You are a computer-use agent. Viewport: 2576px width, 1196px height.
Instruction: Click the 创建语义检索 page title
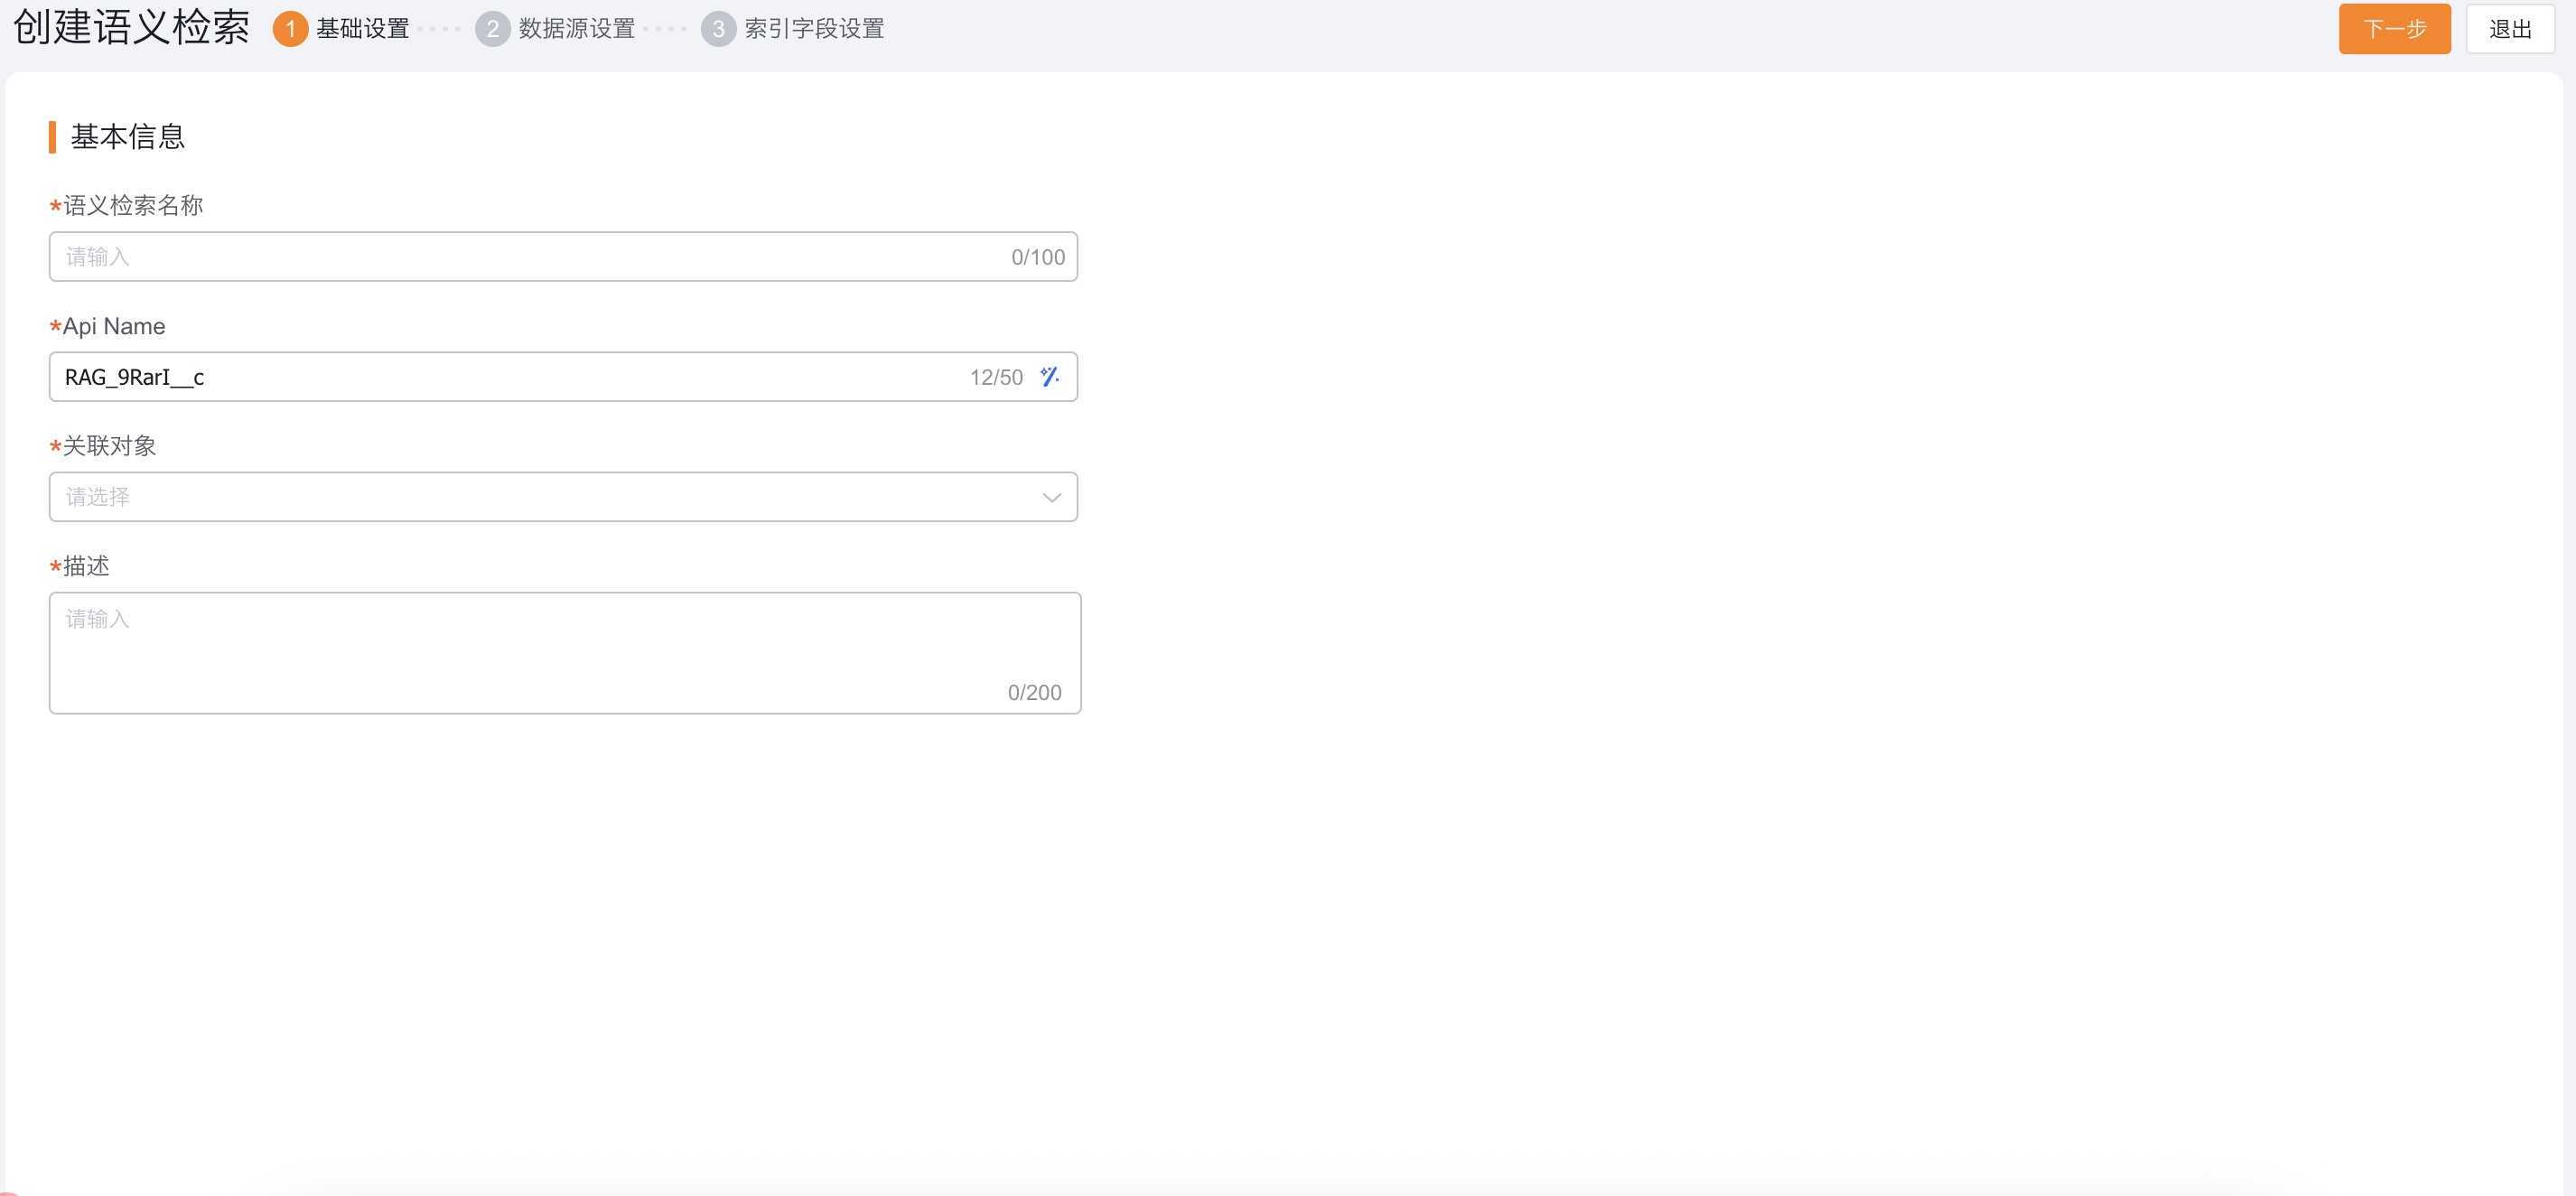[x=131, y=27]
